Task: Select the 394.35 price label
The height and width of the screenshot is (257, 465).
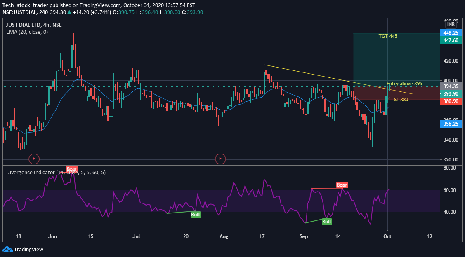Action: tap(451, 86)
